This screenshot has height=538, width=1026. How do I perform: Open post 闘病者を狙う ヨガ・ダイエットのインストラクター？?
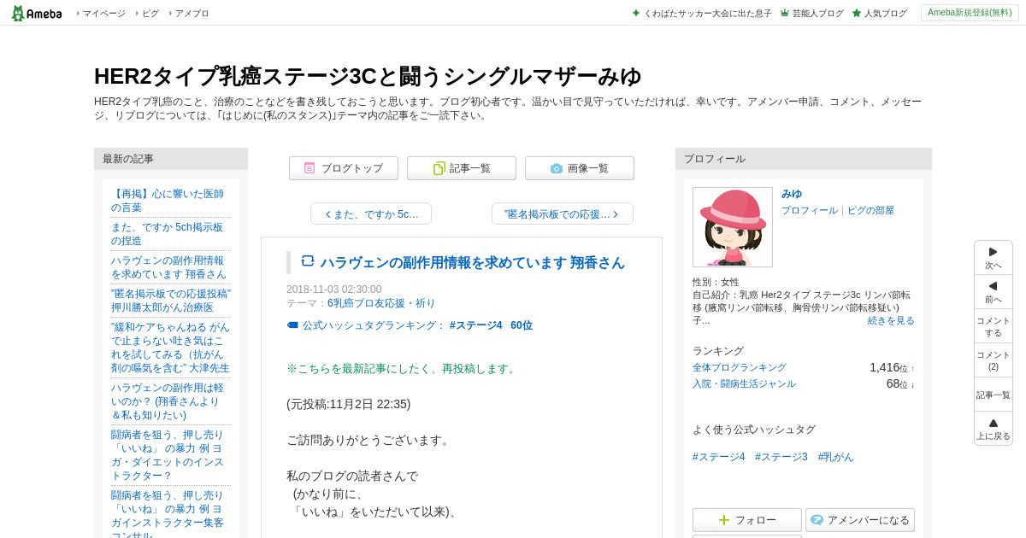pyautogui.click(x=168, y=455)
